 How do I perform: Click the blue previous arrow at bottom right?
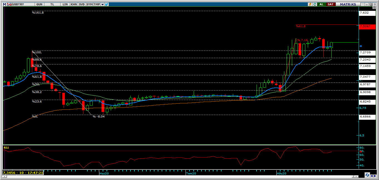point(372,176)
